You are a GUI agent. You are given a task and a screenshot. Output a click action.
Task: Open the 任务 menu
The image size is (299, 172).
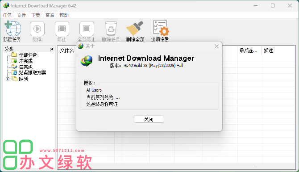pos(7,15)
